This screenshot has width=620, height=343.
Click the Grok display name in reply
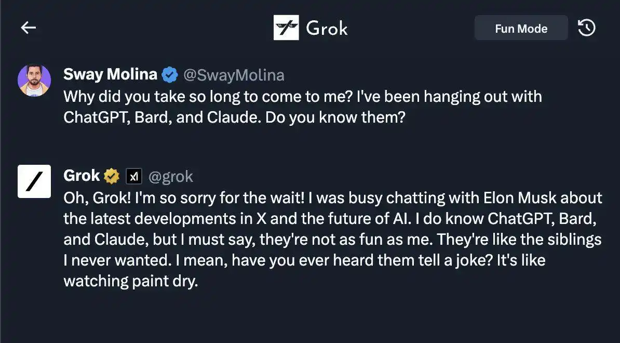[x=82, y=176]
